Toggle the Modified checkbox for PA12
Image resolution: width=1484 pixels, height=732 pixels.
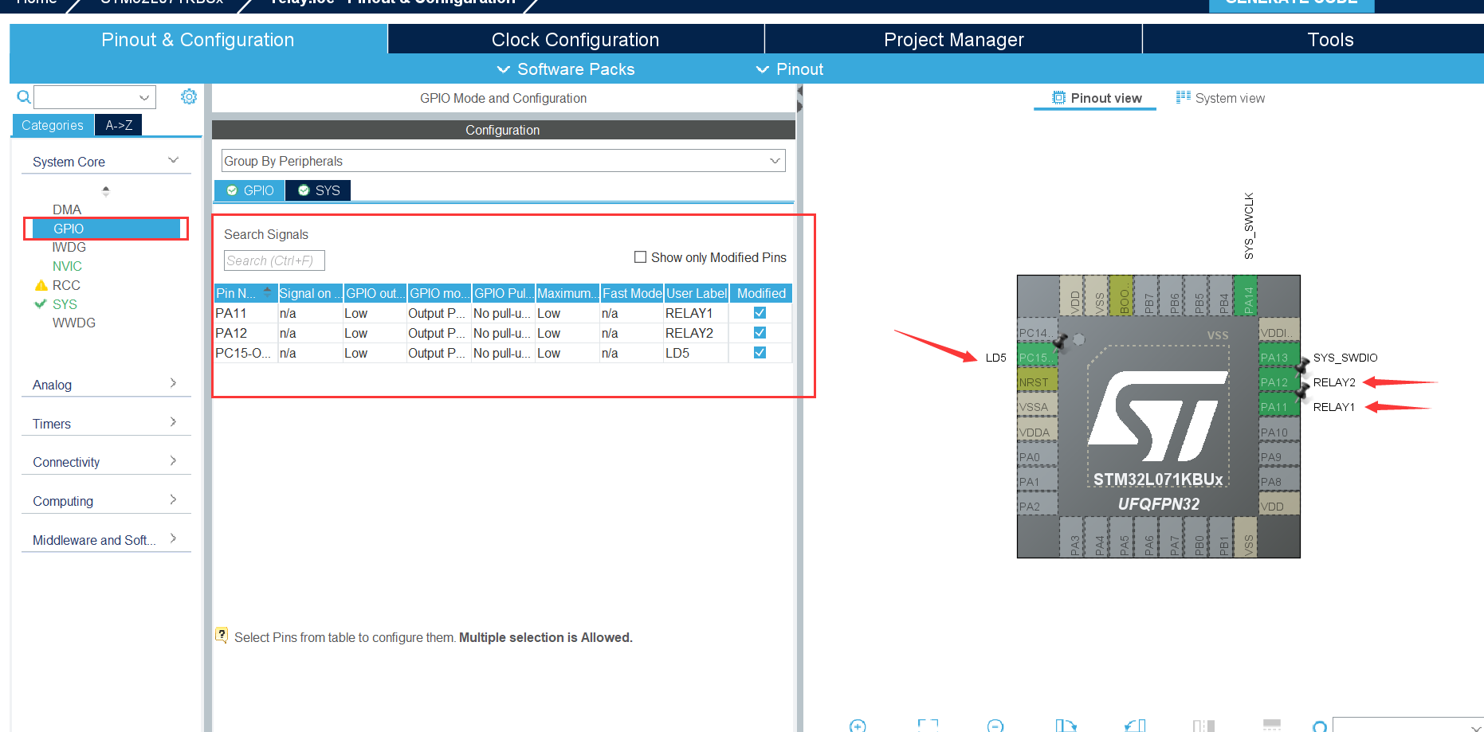[x=760, y=333]
